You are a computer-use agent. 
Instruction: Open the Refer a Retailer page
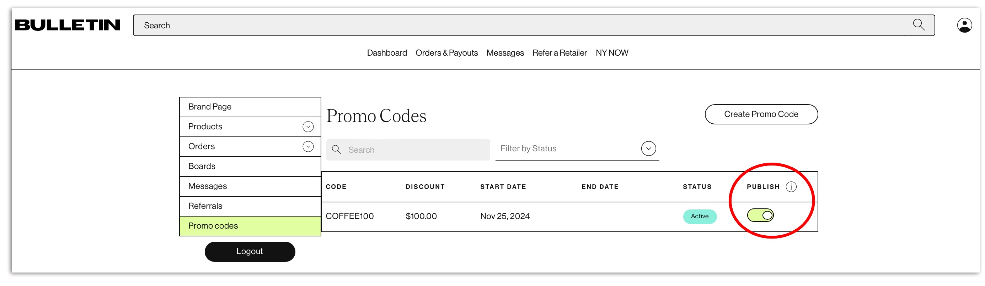coord(560,53)
